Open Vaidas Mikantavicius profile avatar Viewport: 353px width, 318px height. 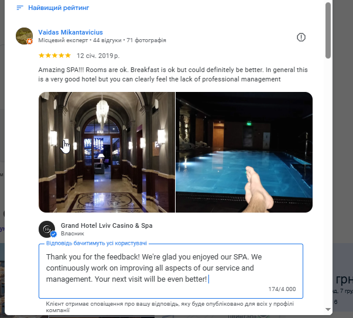point(25,36)
